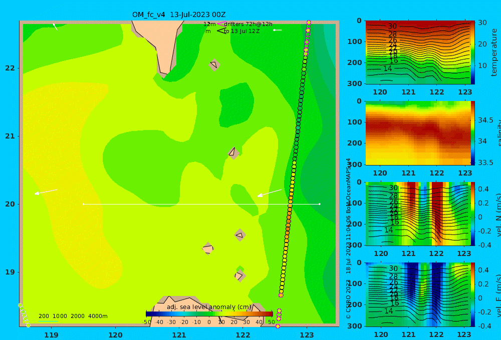This screenshot has width=501, height=340.
Task: Click the plot title OM_fc_v4 13-Jul-2023 00Z
Action: point(179,14)
